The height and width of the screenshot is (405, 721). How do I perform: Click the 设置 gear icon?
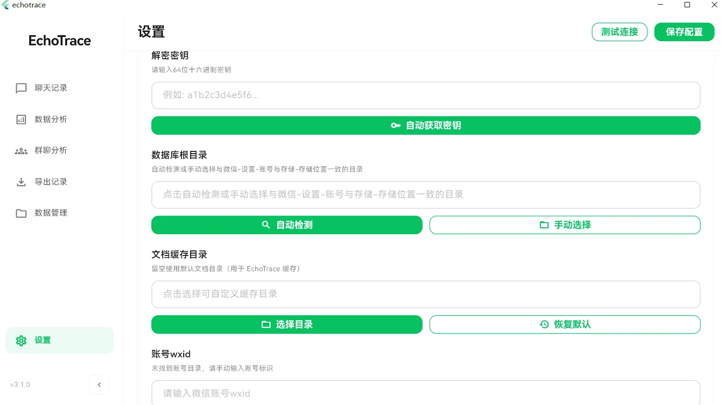tap(21, 340)
